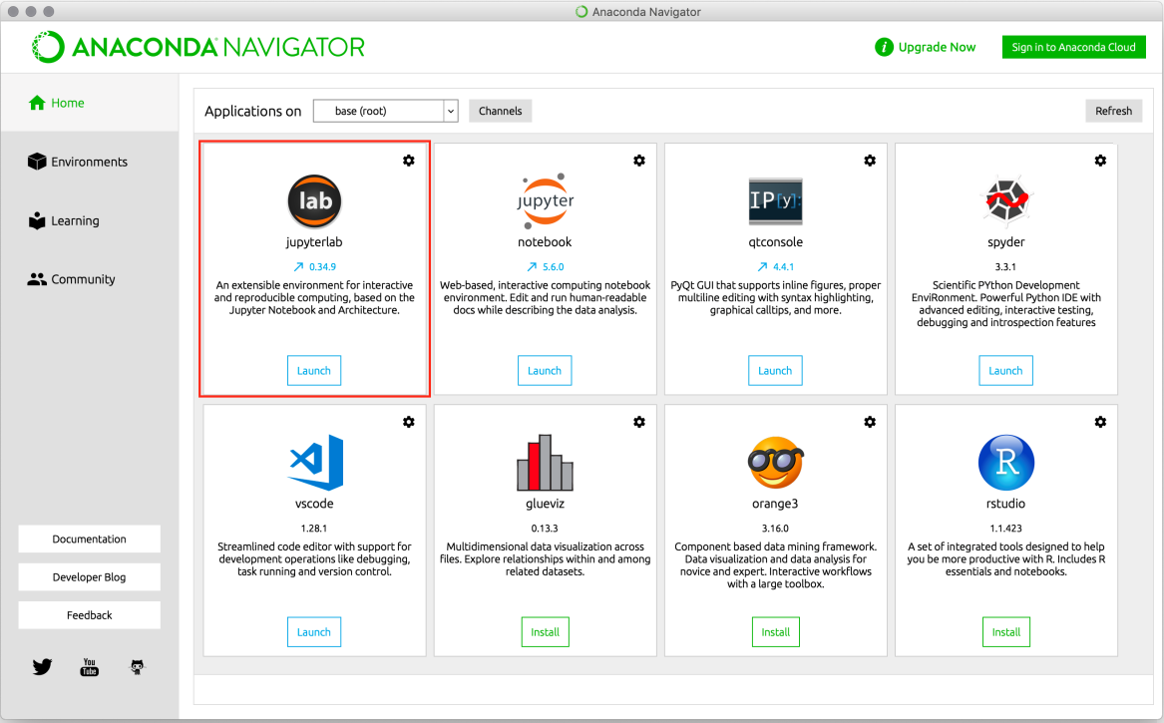Click the notebook version 5.6.0 update link
Viewport: 1164px width, 723px height.
click(545, 267)
